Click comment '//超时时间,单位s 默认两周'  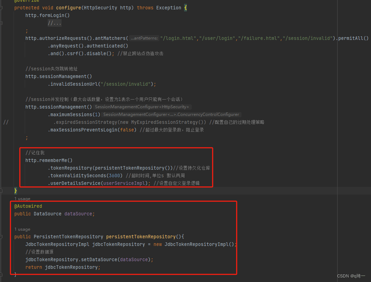[x=155, y=176]
